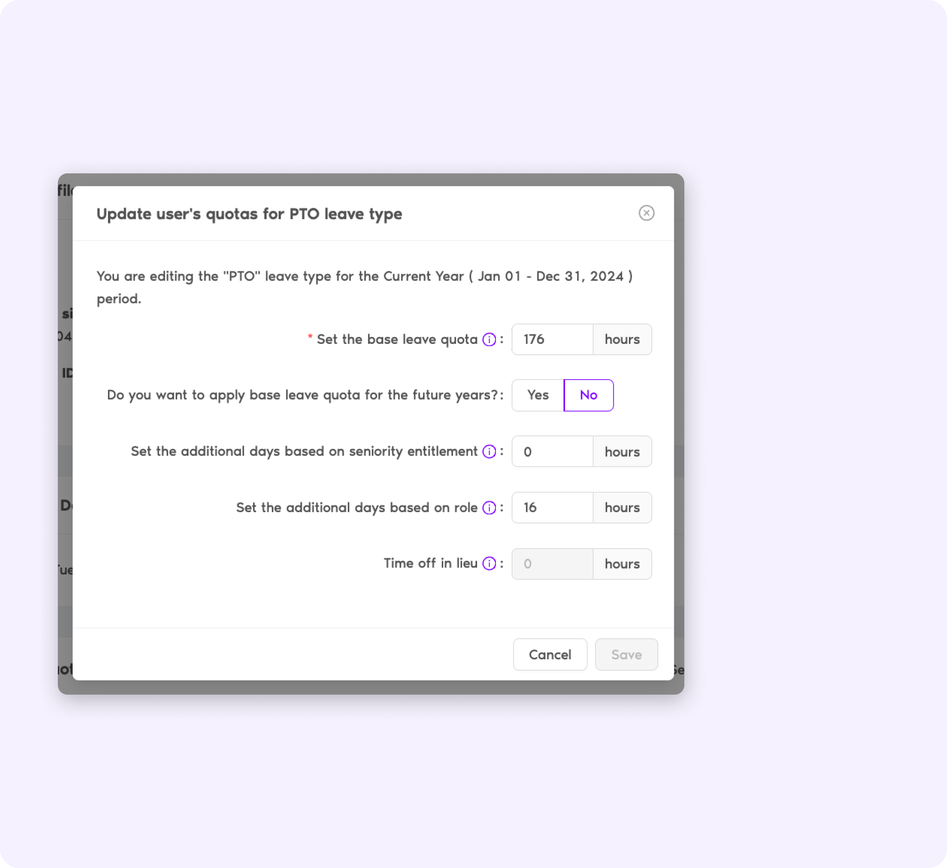Close the PTO quota update dialog

(x=647, y=213)
